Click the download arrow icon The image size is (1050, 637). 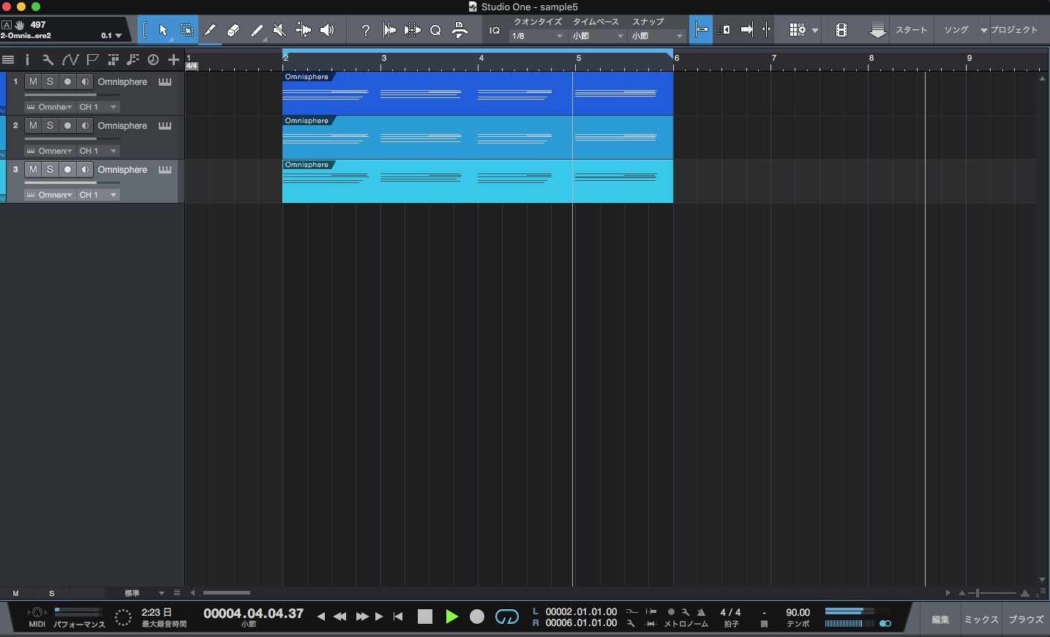pyautogui.click(x=877, y=30)
